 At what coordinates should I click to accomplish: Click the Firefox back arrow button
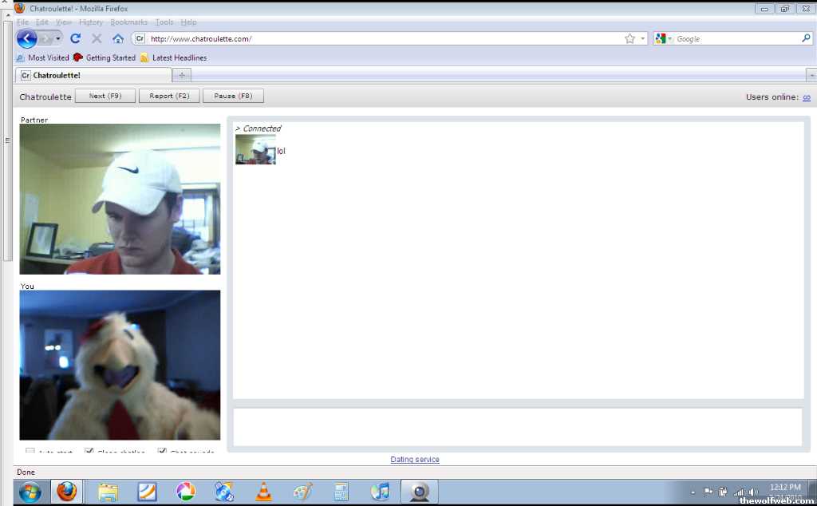(x=26, y=38)
